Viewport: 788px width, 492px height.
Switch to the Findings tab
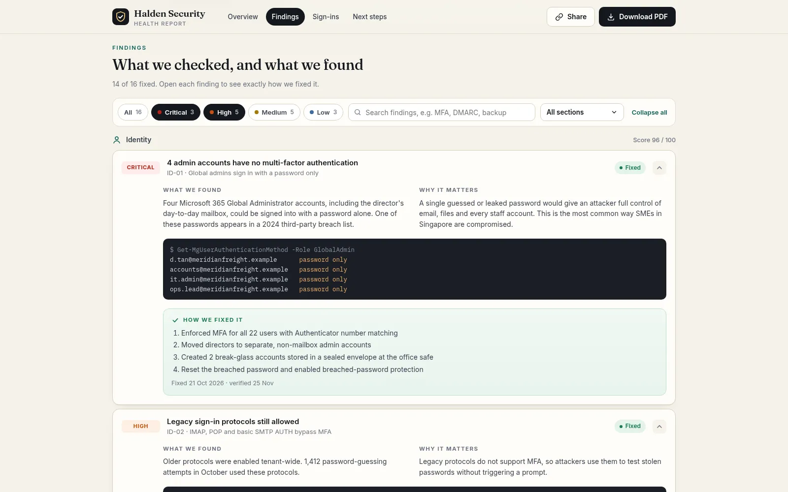tap(285, 17)
